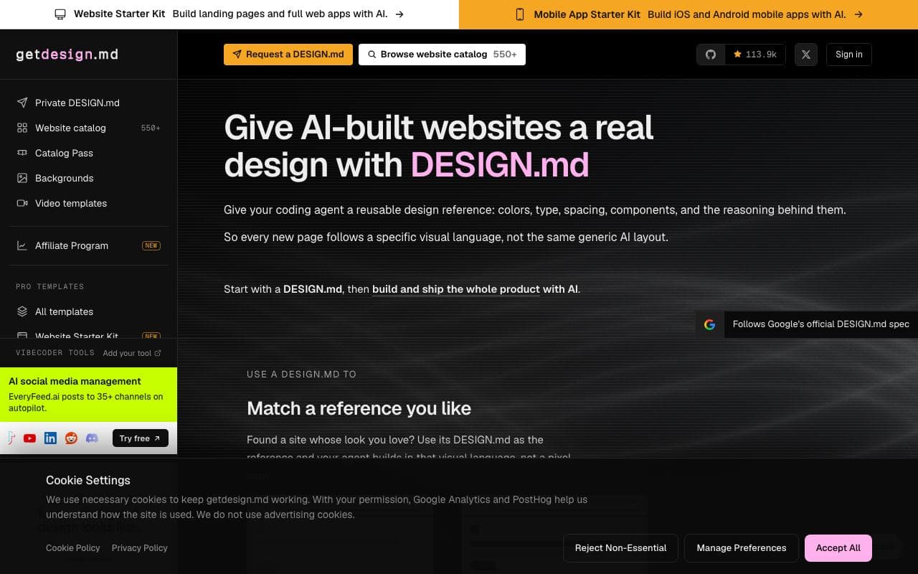918x574 pixels.
Task: Open All templates in sidebar
Action: point(88,311)
